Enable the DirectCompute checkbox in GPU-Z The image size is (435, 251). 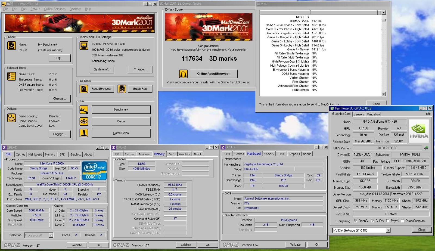point(402,221)
